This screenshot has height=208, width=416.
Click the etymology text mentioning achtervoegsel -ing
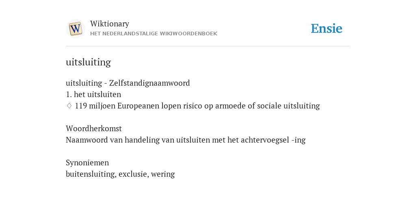[186, 140]
